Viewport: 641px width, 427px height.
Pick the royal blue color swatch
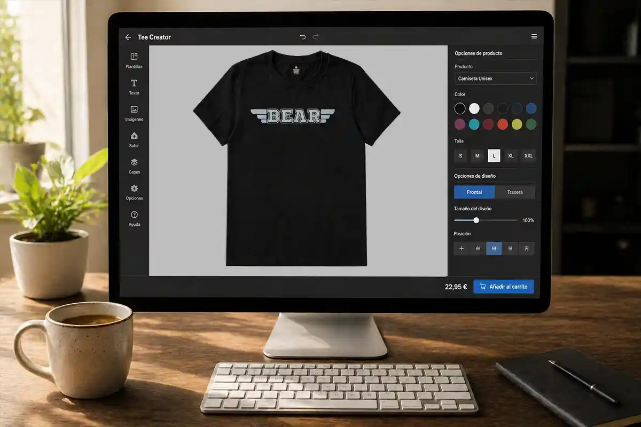(x=531, y=108)
